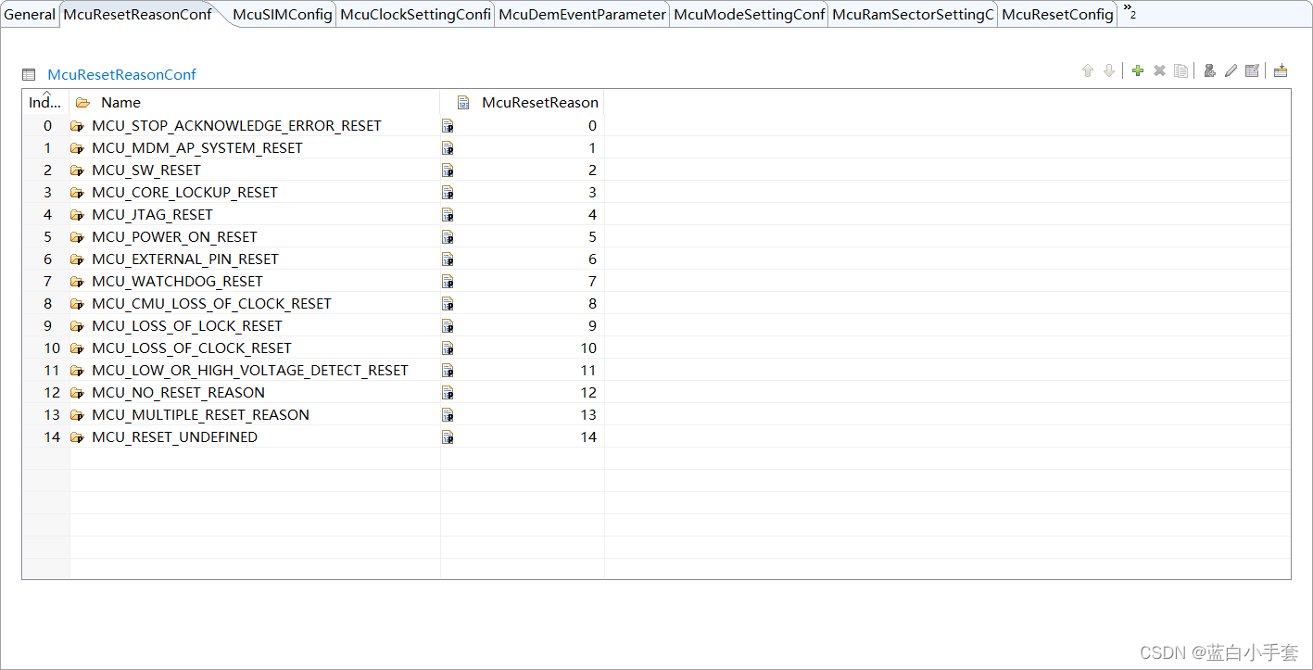Sort by the McuResetReason column header

tap(523, 103)
